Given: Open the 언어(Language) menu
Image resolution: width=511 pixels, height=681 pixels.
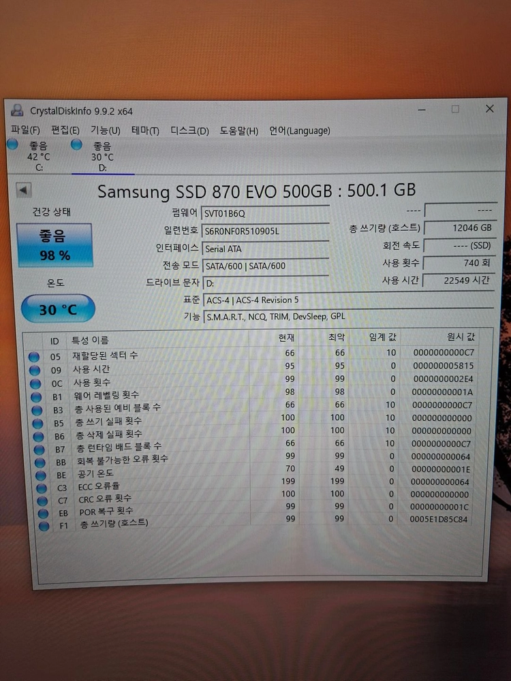Looking at the screenshot, I should tap(299, 130).
